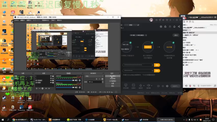Expand the speaker dropdown arrow in Douyu bottom bar
The height and width of the screenshot is (122, 217).
[x=152, y=86]
